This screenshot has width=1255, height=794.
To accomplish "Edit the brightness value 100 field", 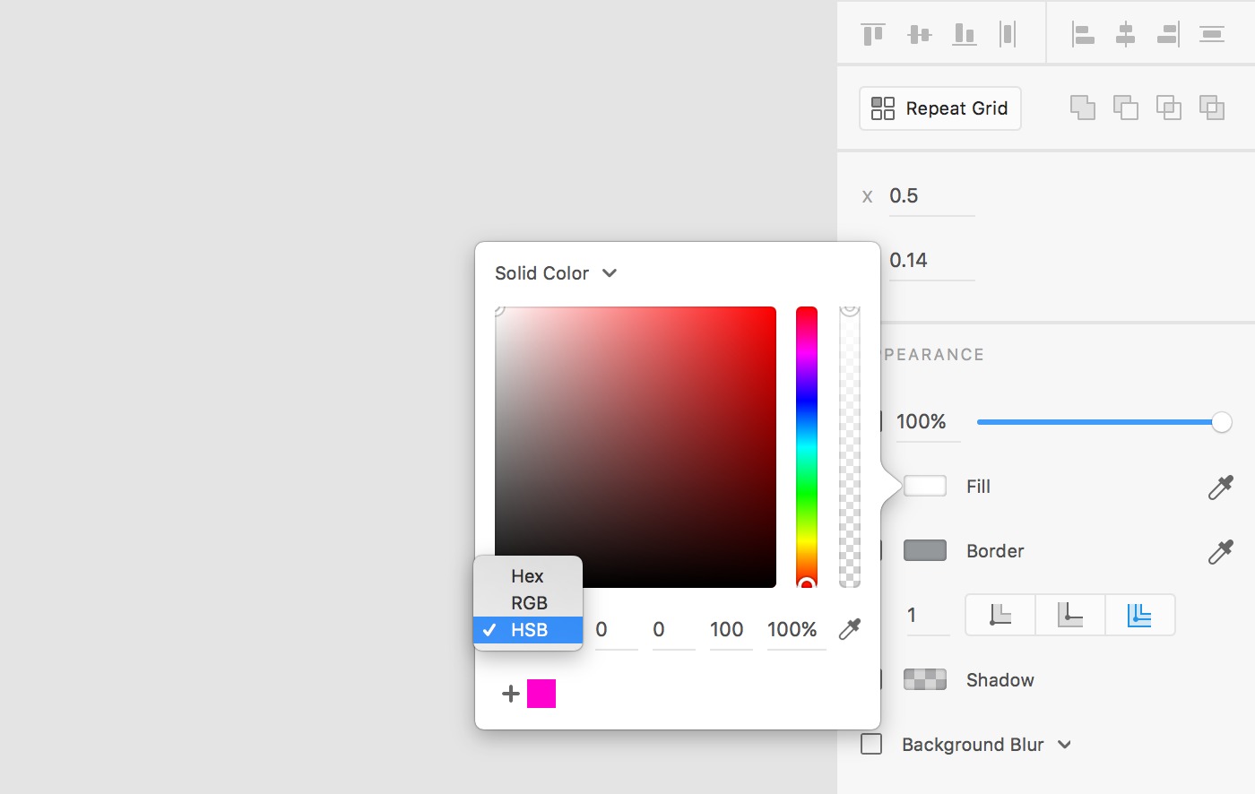I will tap(731, 630).
